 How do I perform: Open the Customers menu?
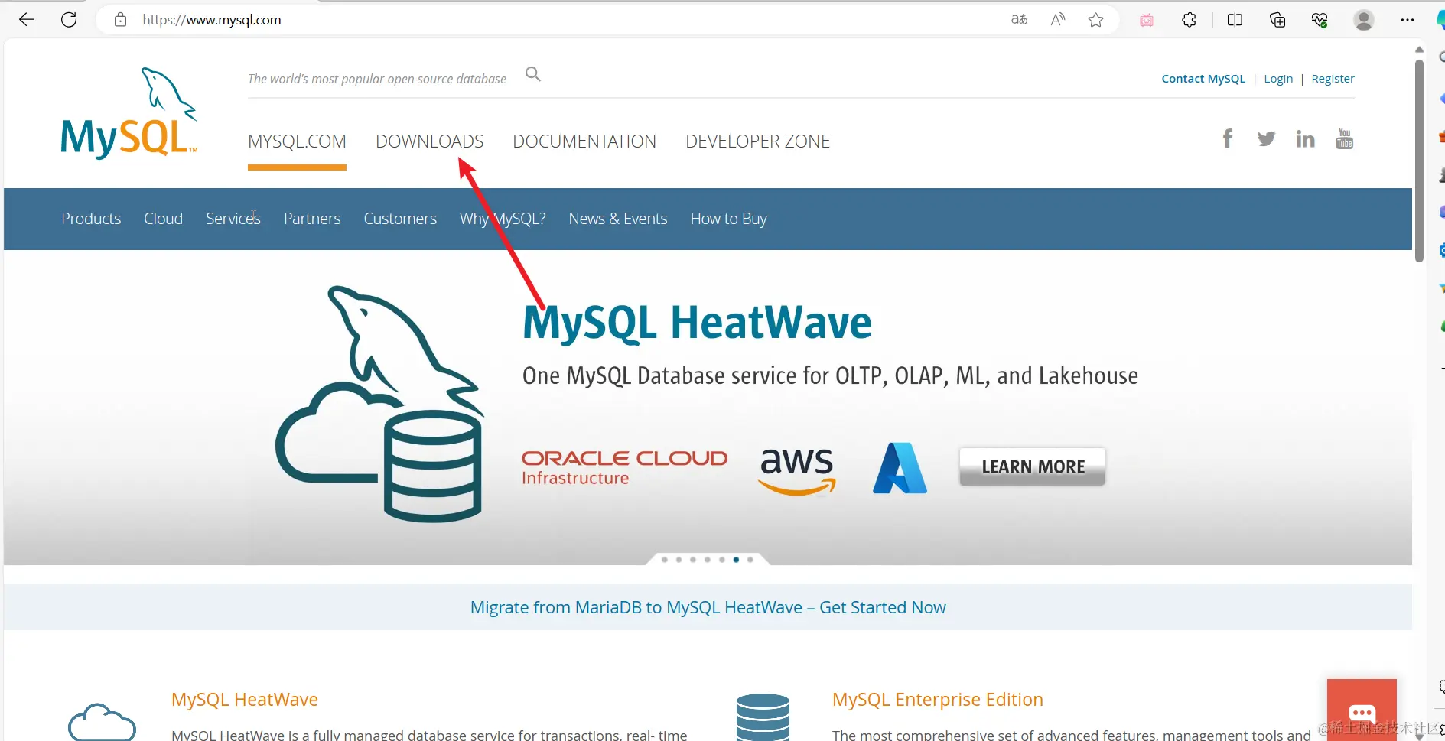400,219
